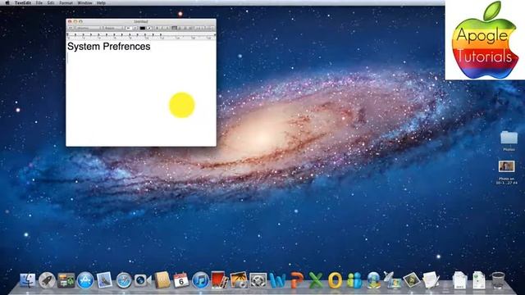The height and width of the screenshot is (295, 525).
Task: Launch Microsoft Word blue W icon
Action: 277,280
